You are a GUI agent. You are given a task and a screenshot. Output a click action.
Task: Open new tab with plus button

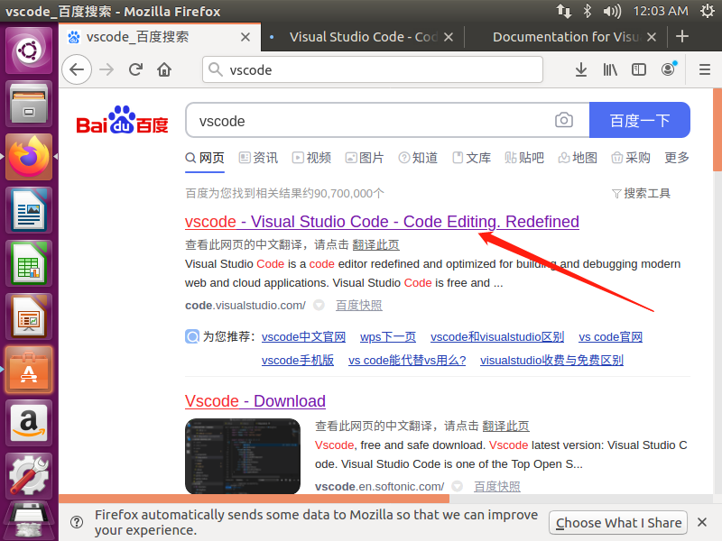pyautogui.click(x=682, y=37)
